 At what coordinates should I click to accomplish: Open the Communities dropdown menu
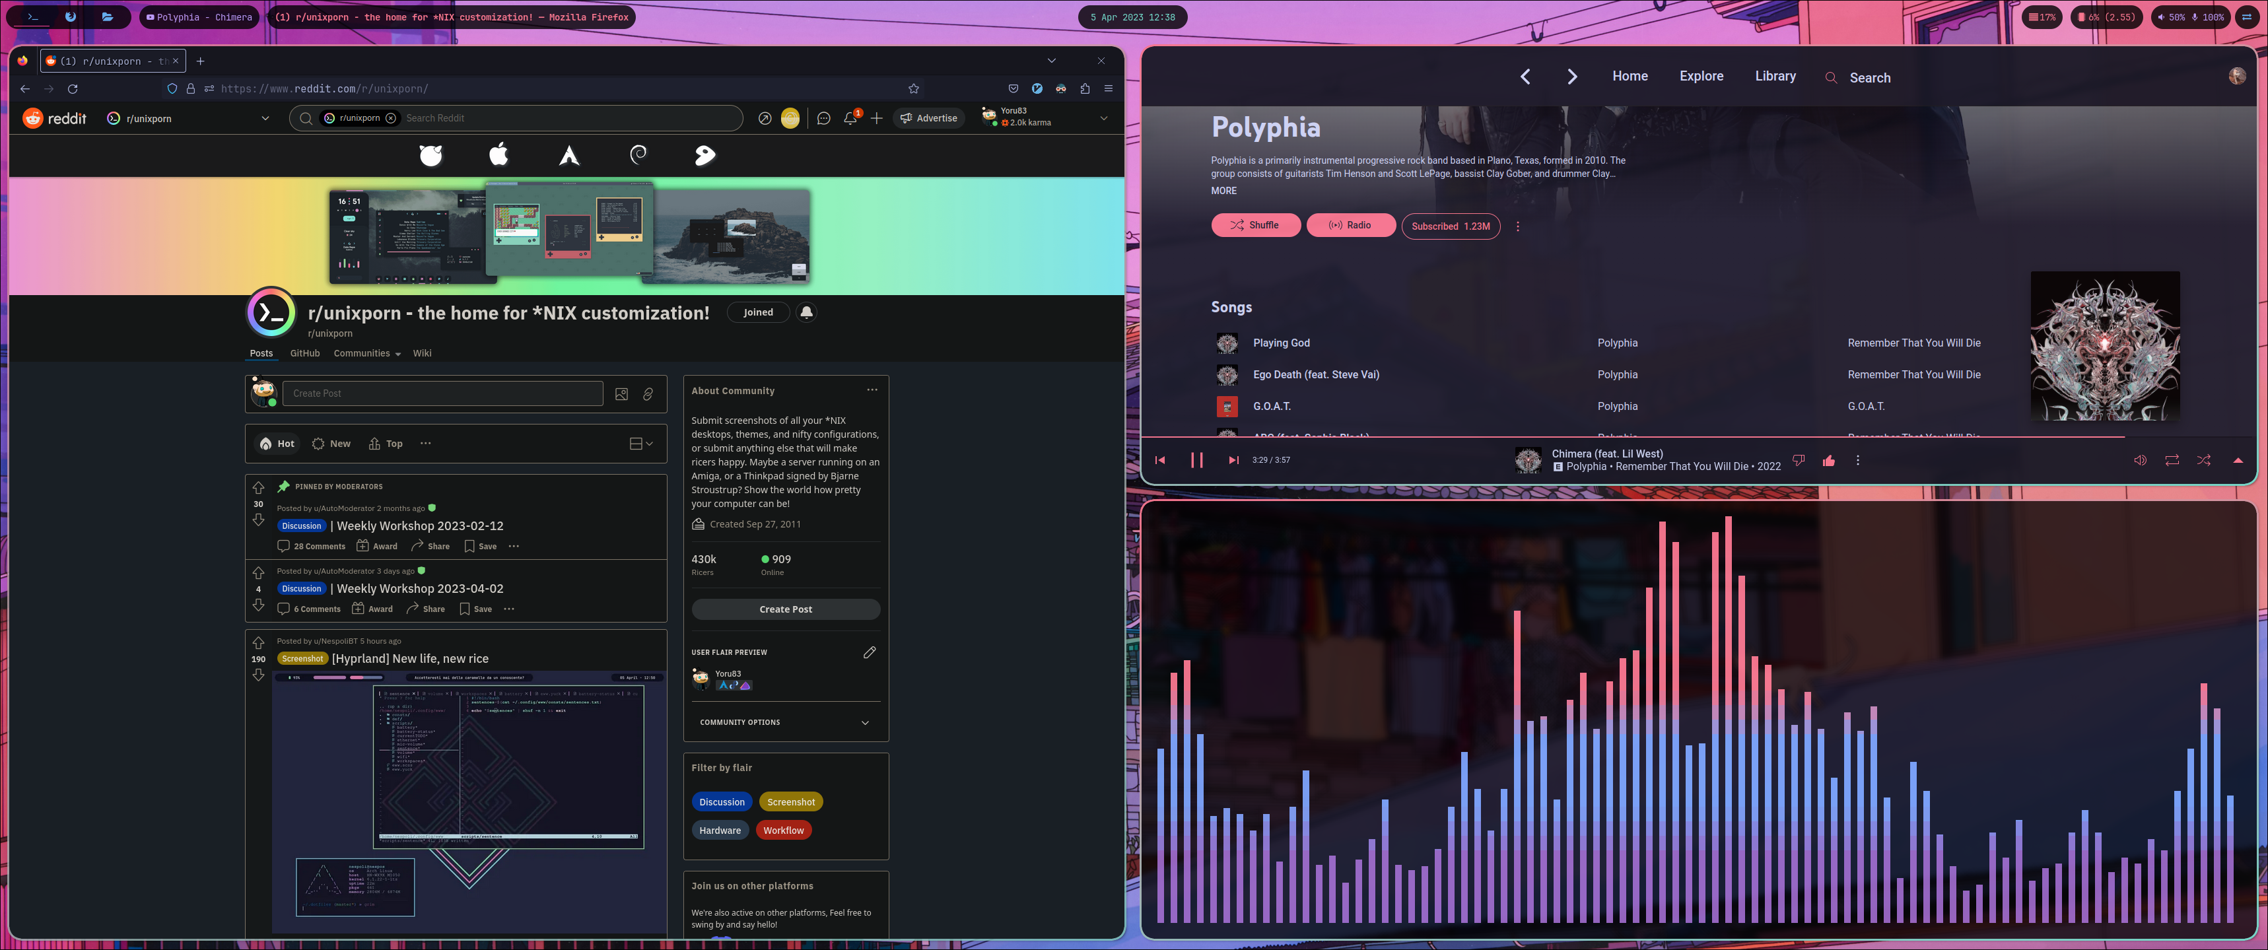[x=366, y=353]
